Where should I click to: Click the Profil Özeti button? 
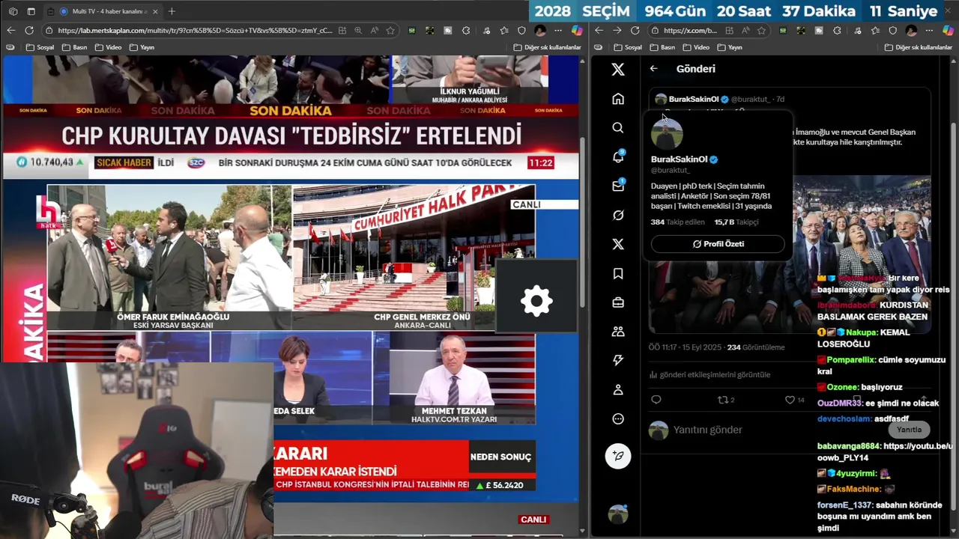point(718,244)
